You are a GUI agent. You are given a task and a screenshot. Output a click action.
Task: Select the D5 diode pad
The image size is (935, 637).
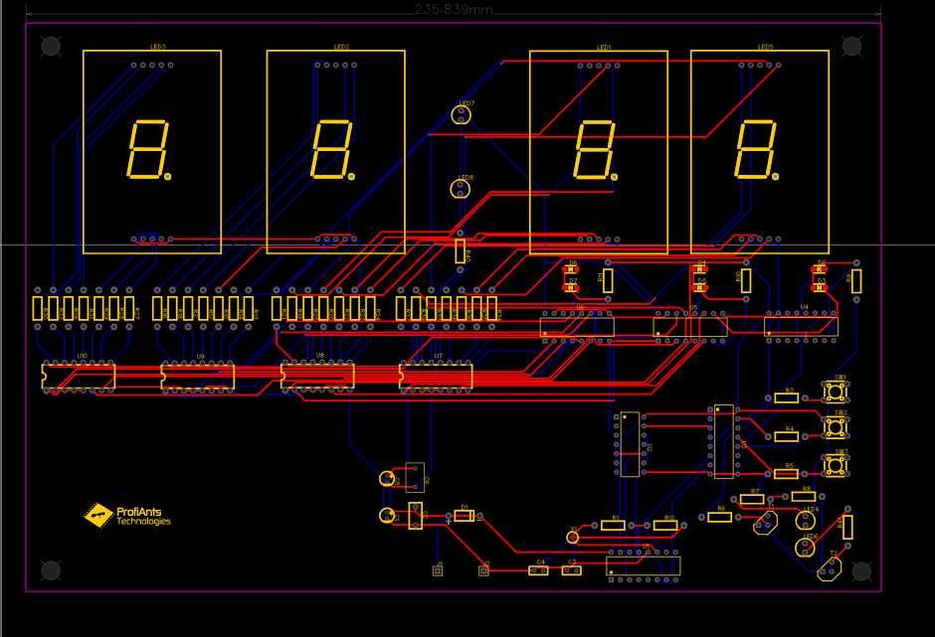point(699,288)
